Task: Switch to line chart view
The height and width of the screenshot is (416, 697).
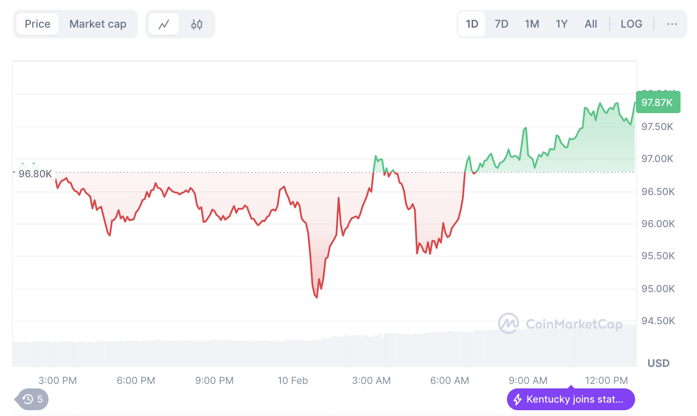Action: 164,24
